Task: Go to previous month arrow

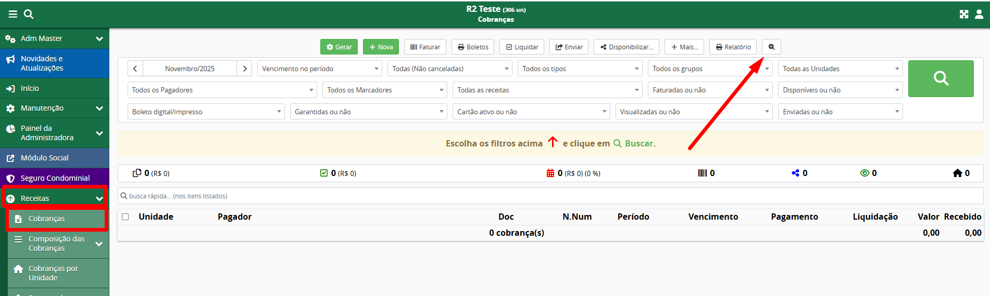Action: 135,69
